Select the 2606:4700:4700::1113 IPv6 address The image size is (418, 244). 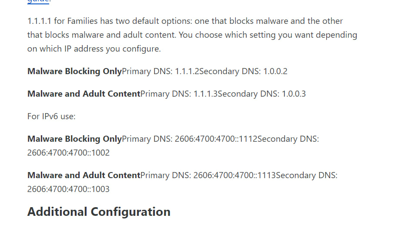pos(234,176)
